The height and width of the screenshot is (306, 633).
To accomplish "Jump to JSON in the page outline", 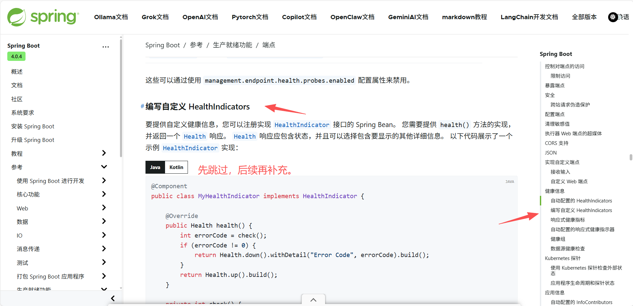I will tap(551, 153).
